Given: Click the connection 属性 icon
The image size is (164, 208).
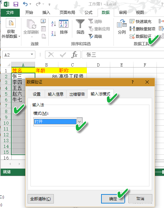Looking at the screenshot, I should point(43,29).
